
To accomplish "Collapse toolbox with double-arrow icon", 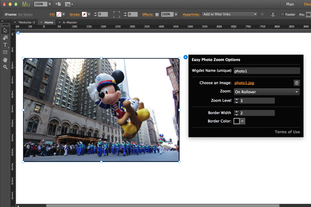I will pyautogui.click(x=2, y=21).
